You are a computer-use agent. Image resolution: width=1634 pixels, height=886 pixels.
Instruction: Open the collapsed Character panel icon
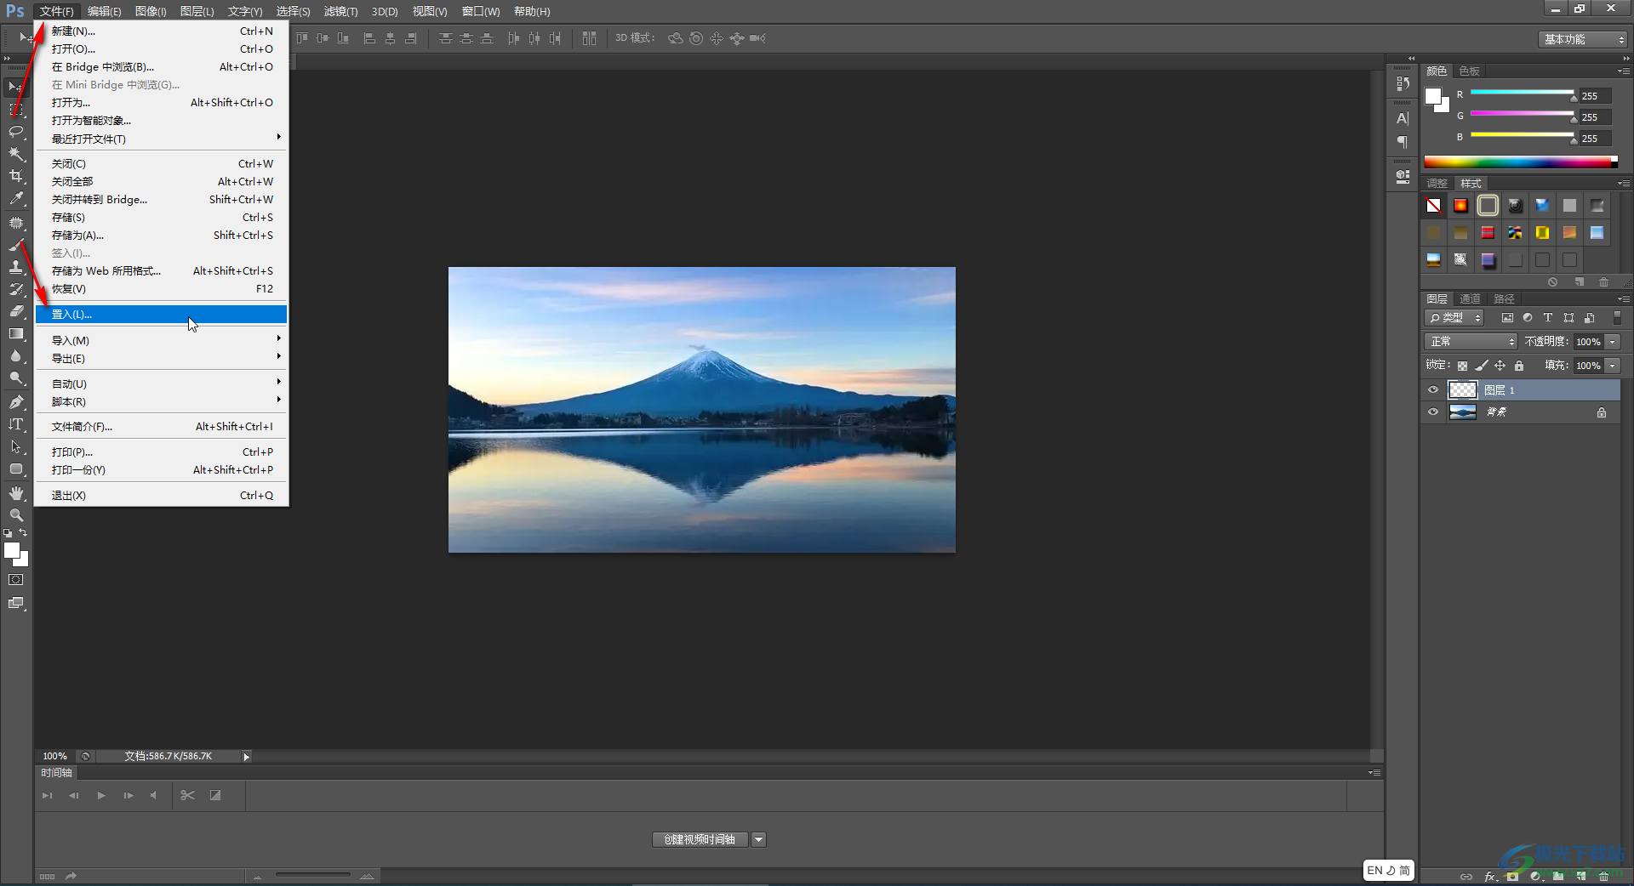point(1403,118)
